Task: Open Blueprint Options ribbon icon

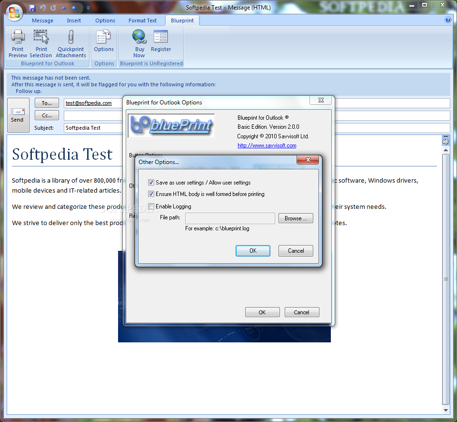Action: (104, 41)
